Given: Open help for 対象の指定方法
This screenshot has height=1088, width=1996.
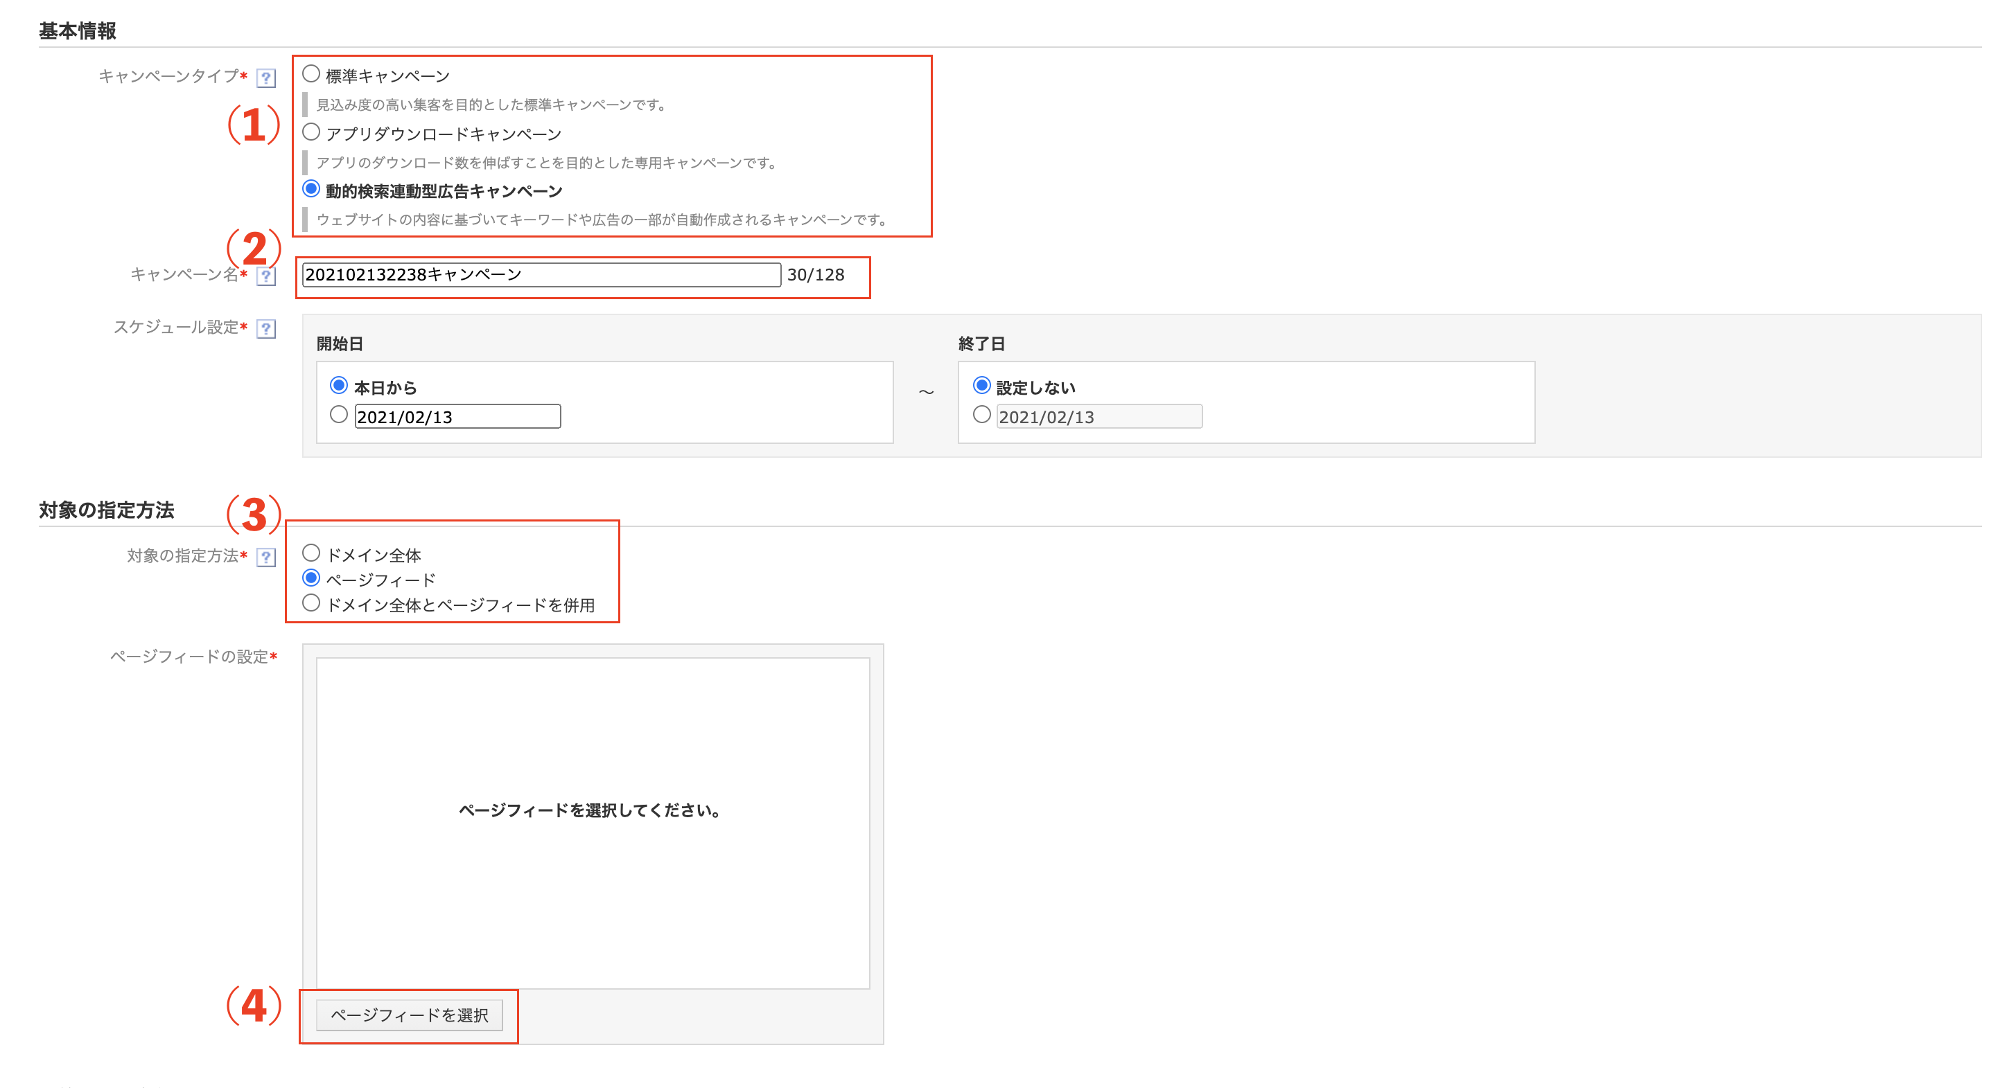Looking at the screenshot, I should (267, 556).
